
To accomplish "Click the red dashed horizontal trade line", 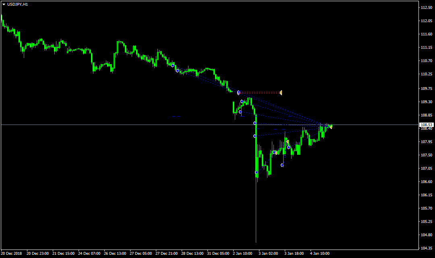I will tap(259, 93).
